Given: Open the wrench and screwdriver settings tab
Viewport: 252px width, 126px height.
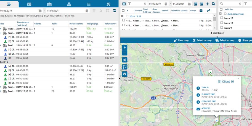Looking at the screenshot, I should [108, 4].
